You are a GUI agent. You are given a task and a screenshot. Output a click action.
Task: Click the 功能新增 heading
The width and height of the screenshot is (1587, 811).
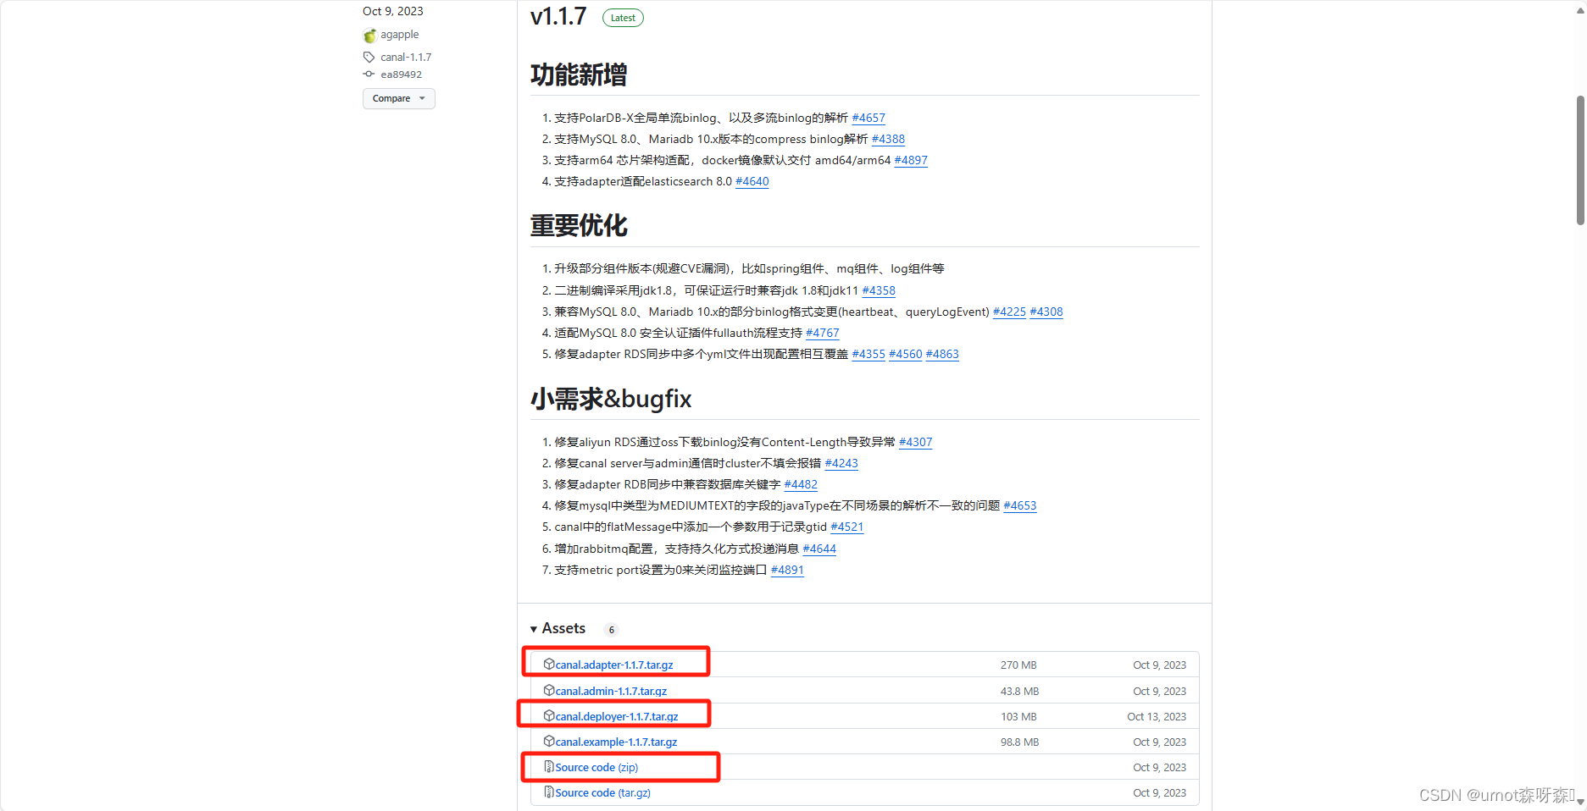pyautogui.click(x=579, y=74)
